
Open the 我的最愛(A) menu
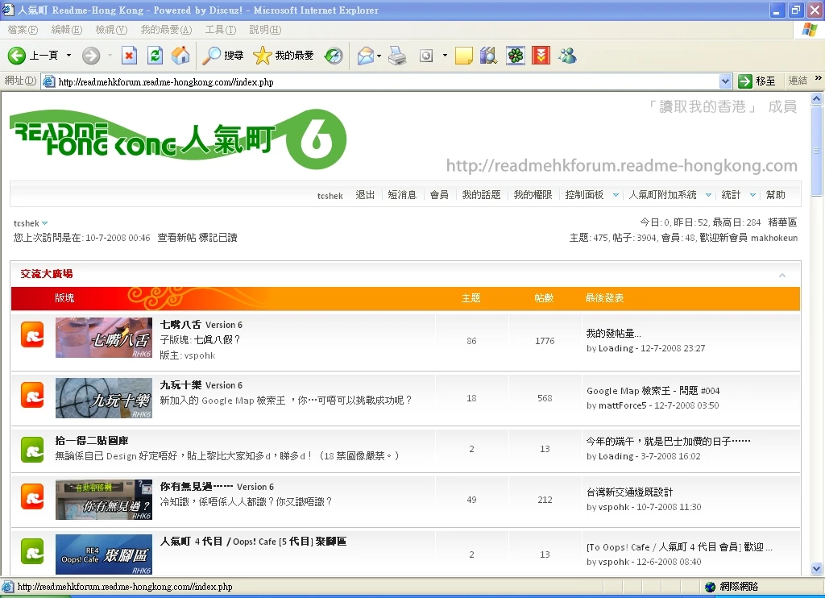[166, 30]
